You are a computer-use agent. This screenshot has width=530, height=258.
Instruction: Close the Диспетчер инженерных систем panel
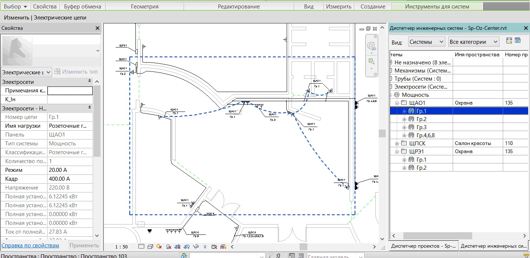point(525,28)
